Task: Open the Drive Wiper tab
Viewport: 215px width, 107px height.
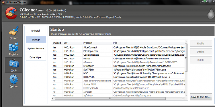Action: 36,57
